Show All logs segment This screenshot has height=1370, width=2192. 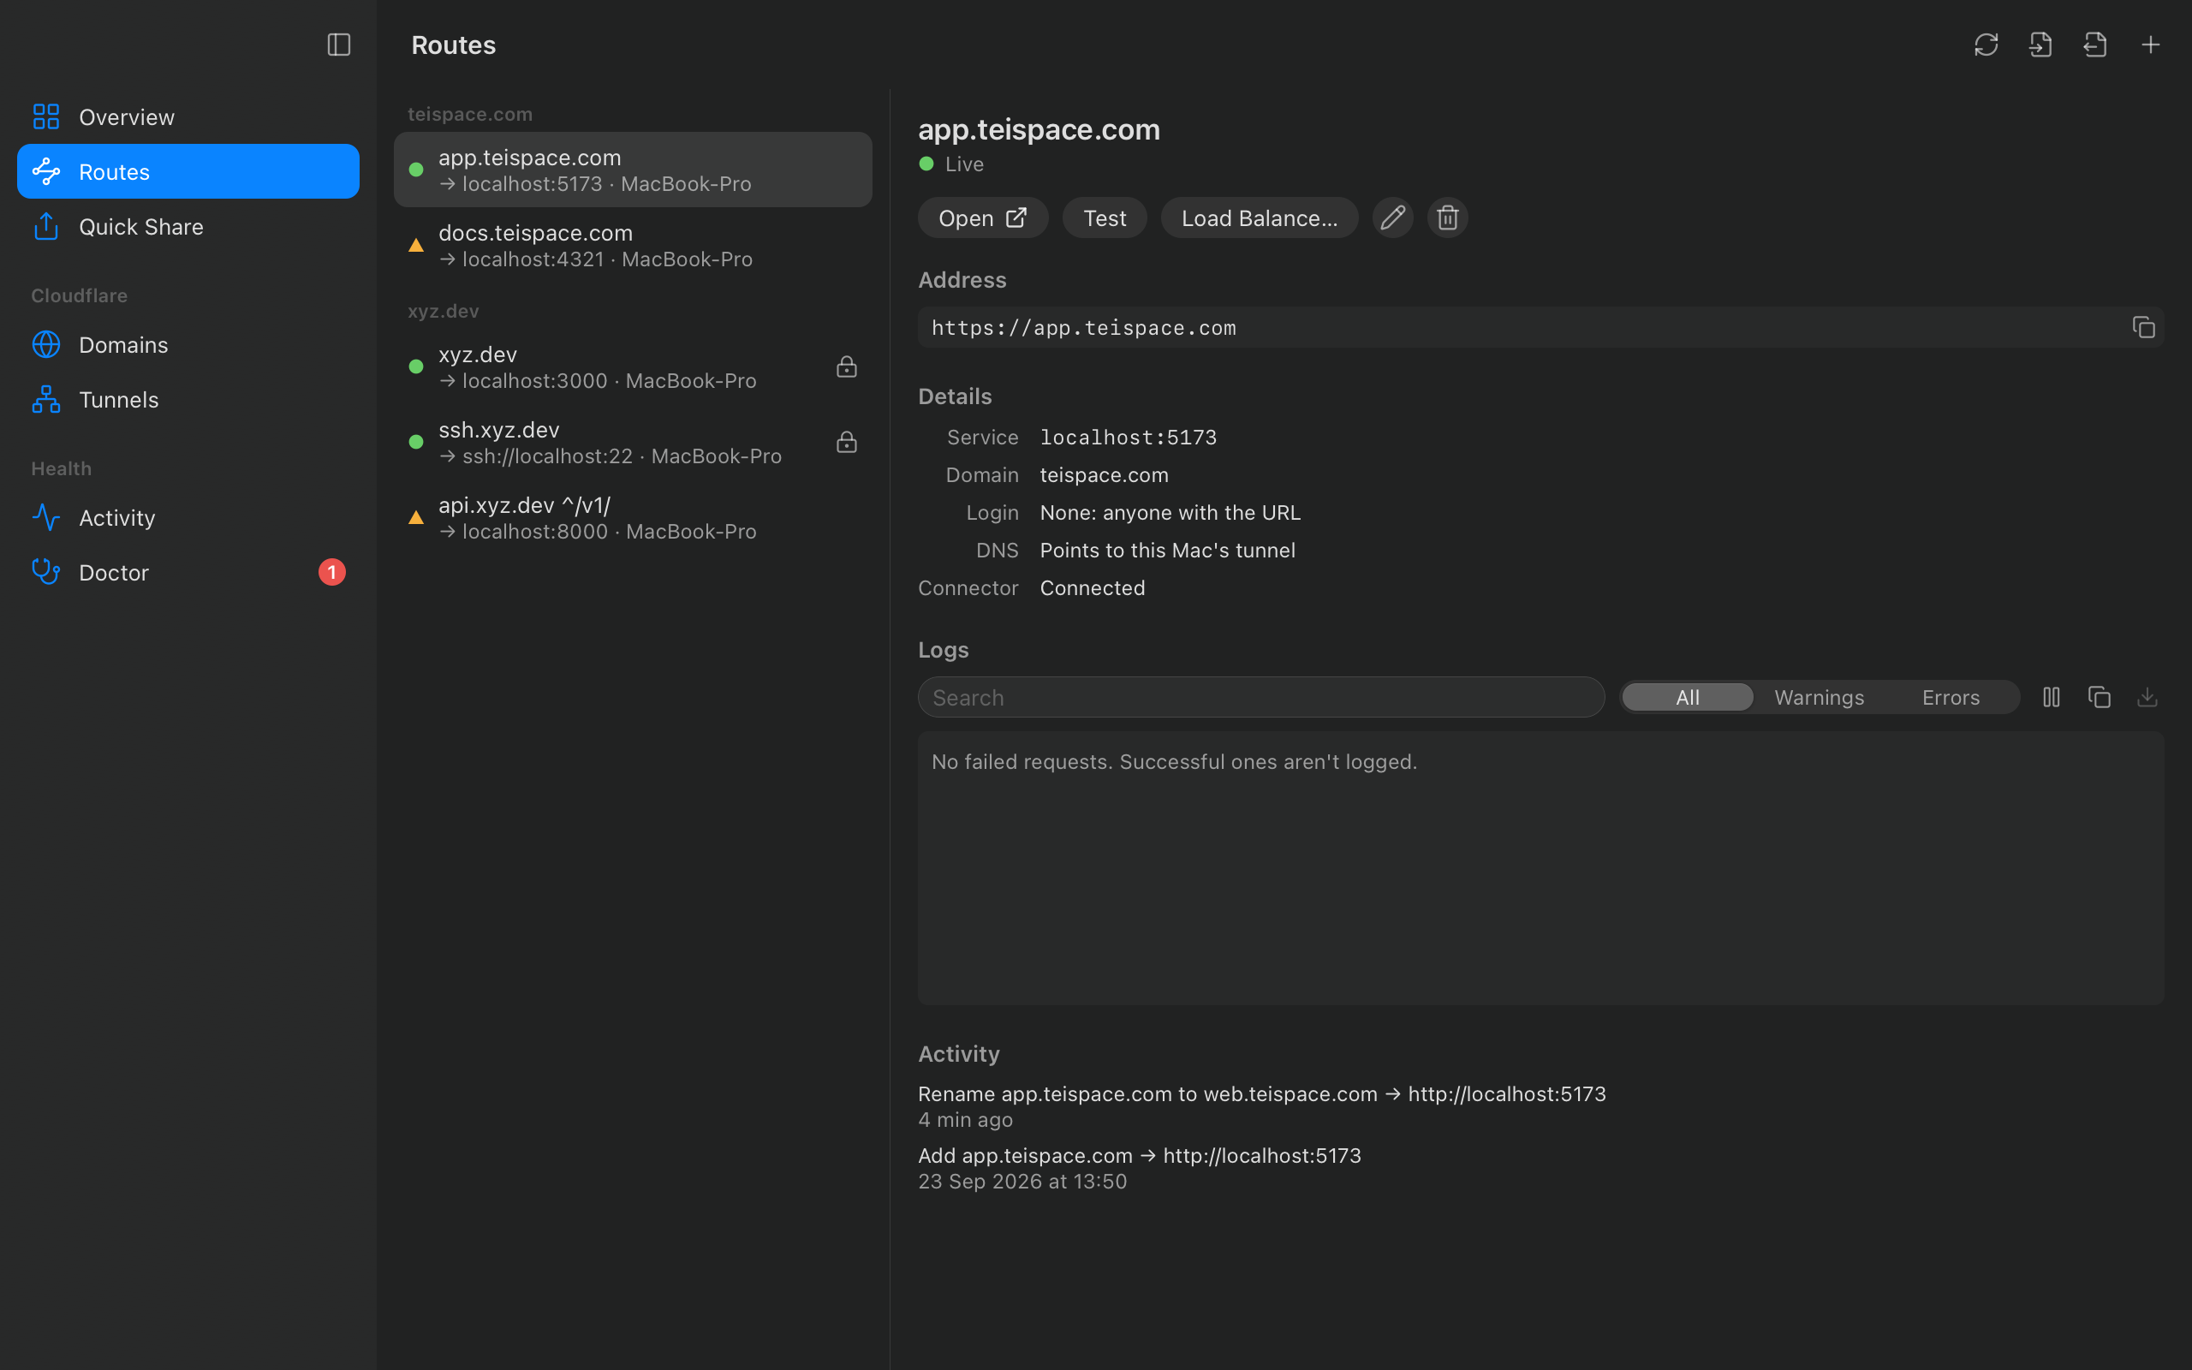(x=1688, y=697)
